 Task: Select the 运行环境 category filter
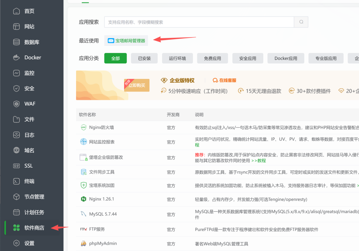click(177, 59)
